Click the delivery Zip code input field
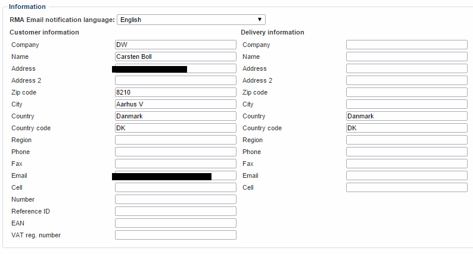Screen dimensions: 473x254 pyautogui.click(x=406, y=92)
